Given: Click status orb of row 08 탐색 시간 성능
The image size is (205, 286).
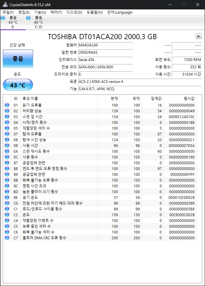Looking at the screenshot, I should (x=7, y=140).
